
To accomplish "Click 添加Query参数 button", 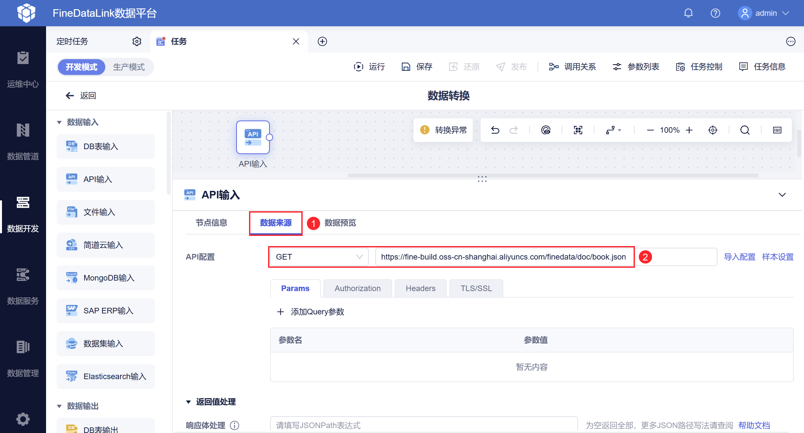I will click(311, 312).
